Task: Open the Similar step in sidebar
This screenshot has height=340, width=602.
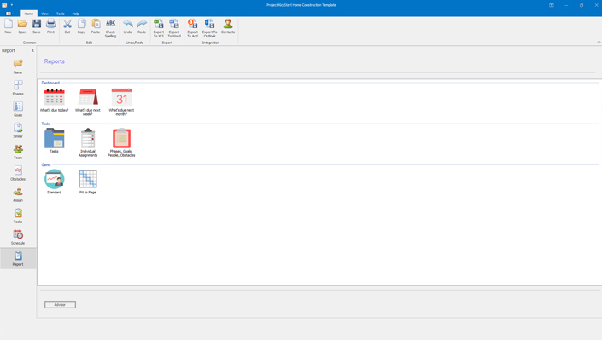Action: coord(18,130)
